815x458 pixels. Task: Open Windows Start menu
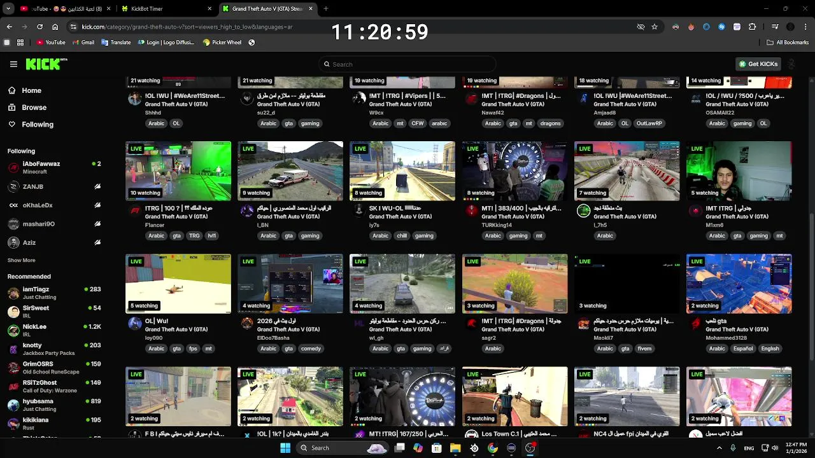[285, 448]
